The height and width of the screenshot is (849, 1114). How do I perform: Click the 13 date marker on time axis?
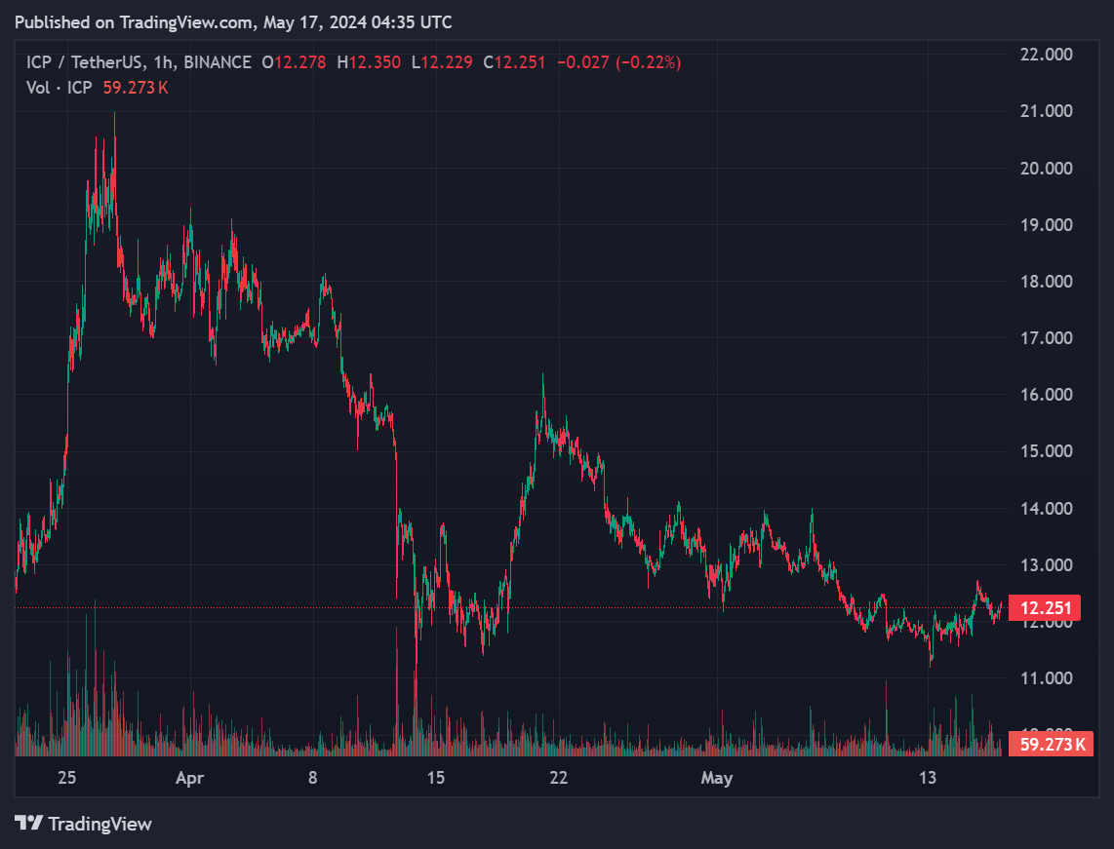(928, 778)
